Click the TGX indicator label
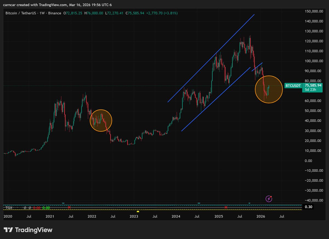This screenshot has height=239, width=329. (8, 208)
